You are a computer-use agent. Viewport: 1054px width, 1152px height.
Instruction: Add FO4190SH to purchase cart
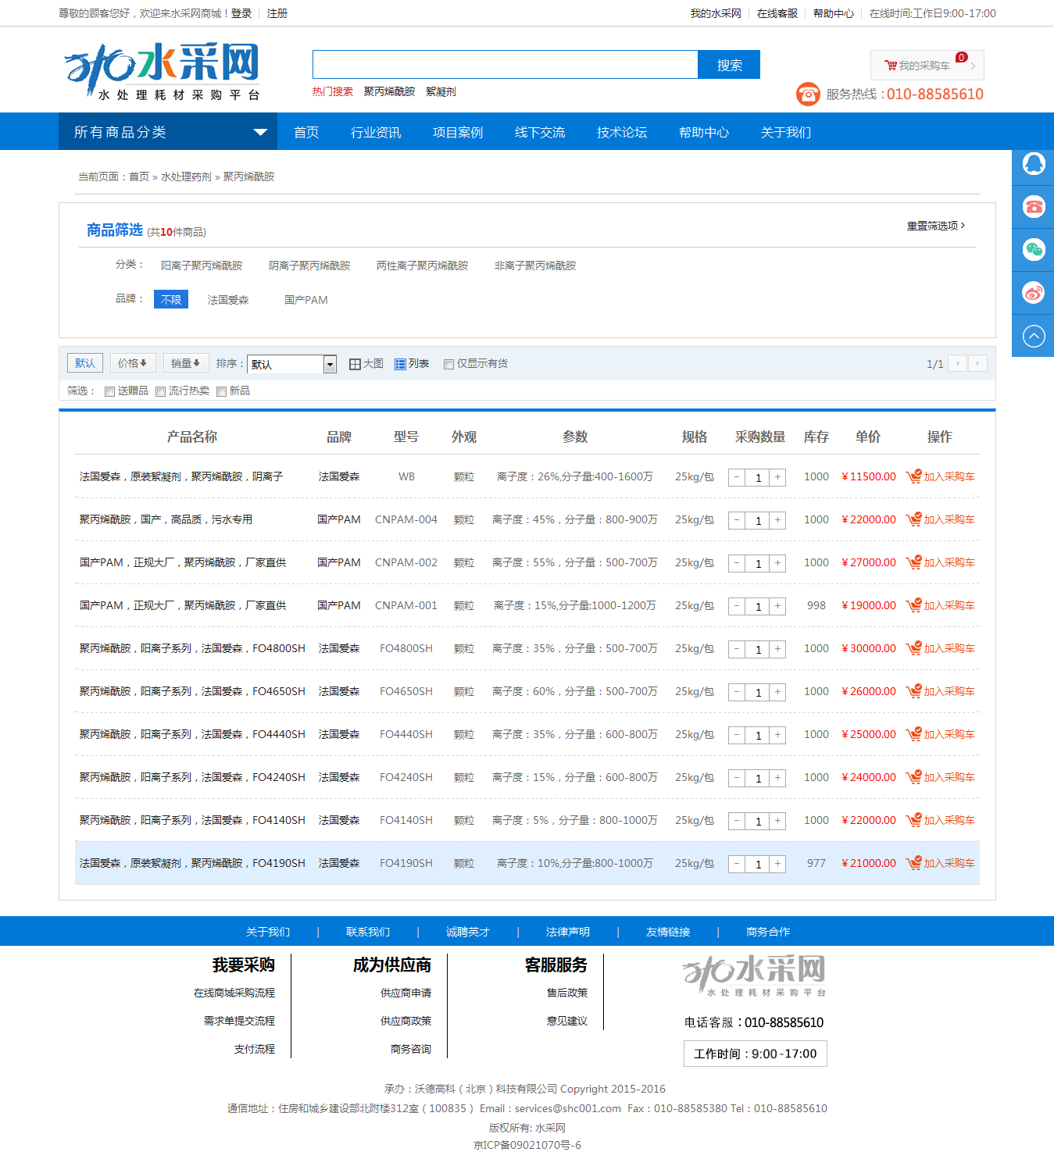(940, 863)
